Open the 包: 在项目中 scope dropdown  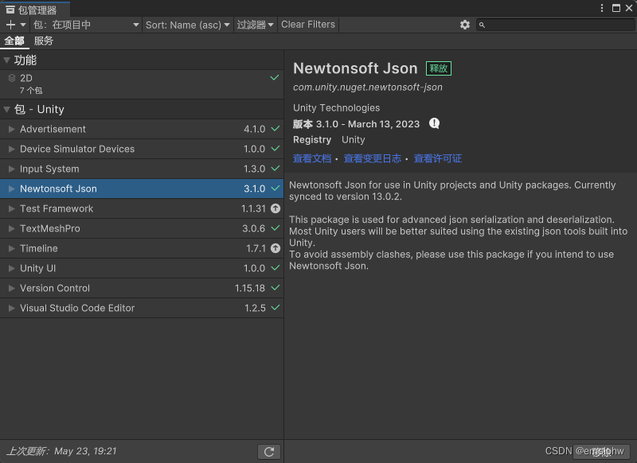86,25
